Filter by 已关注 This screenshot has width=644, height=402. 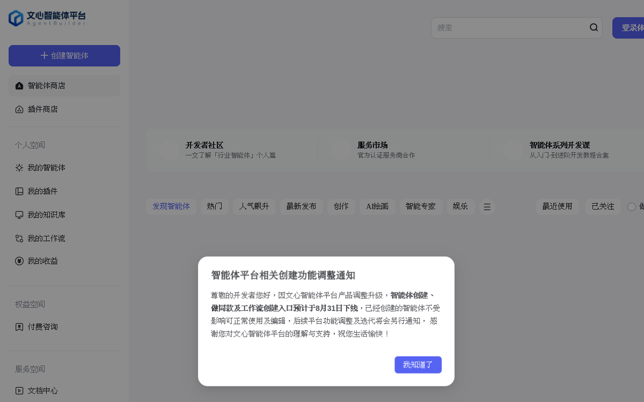coord(603,206)
